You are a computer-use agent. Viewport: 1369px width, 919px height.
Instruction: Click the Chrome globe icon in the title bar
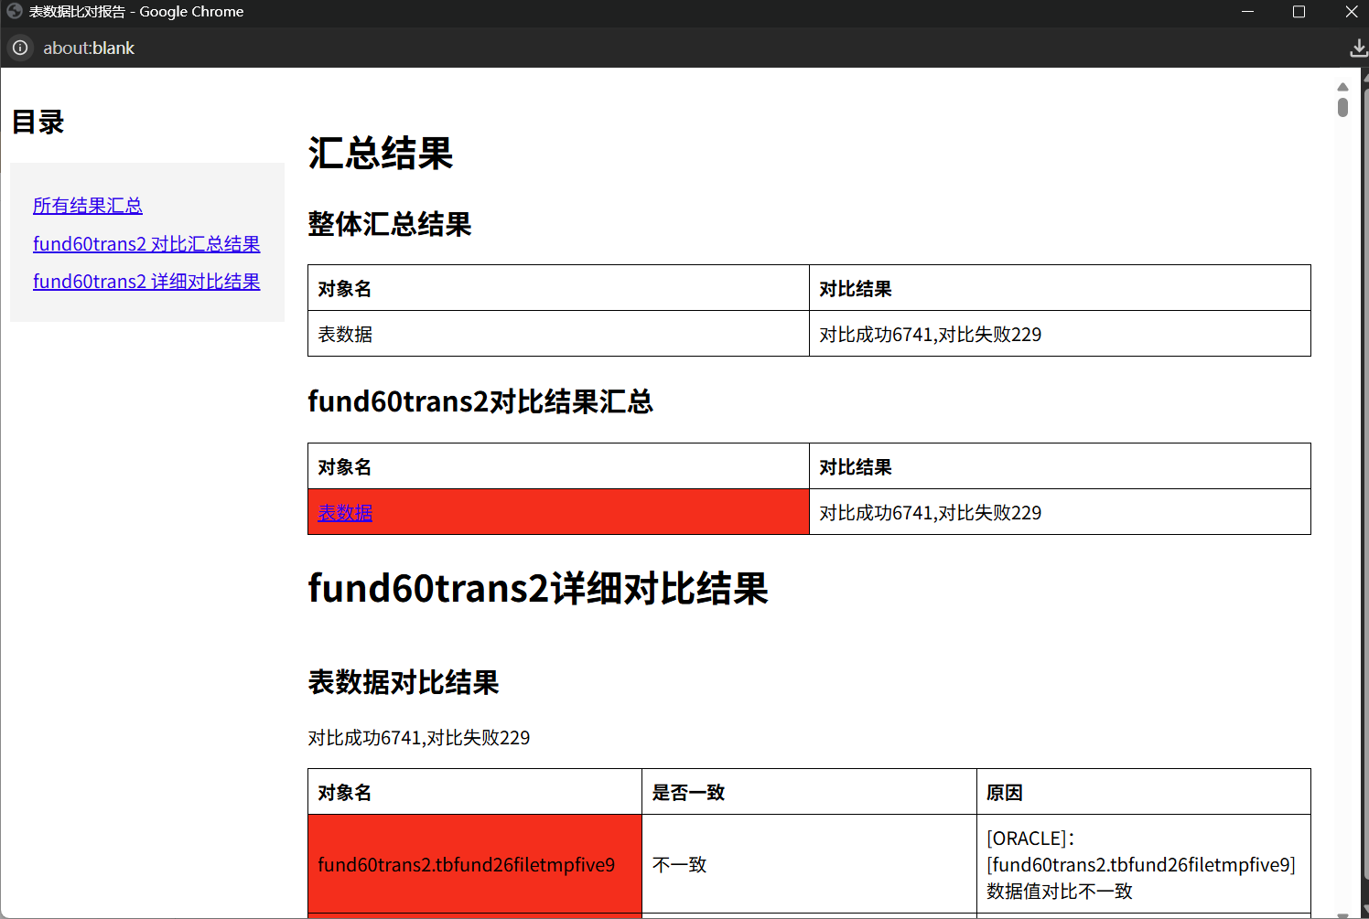[14, 12]
